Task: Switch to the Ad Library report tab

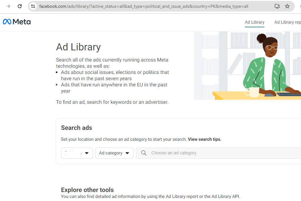Action: pyautogui.click(x=287, y=22)
